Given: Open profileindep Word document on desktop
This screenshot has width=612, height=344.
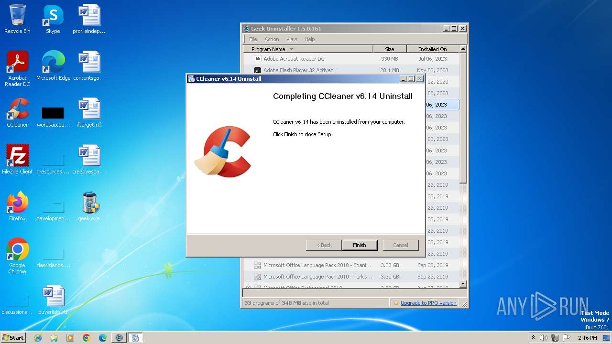Looking at the screenshot, I should [89, 20].
